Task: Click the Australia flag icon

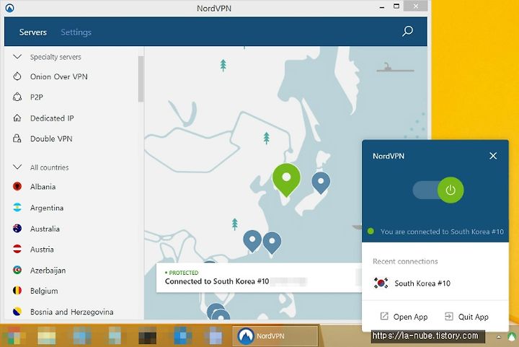Action: pyautogui.click(x=17, y=229)
